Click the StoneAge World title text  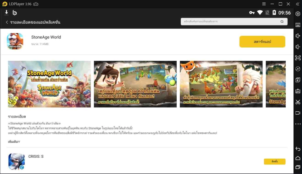(x=46, y=37)
